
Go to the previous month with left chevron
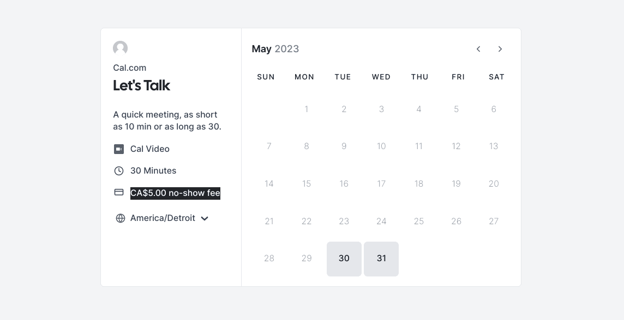pos(478,49)
